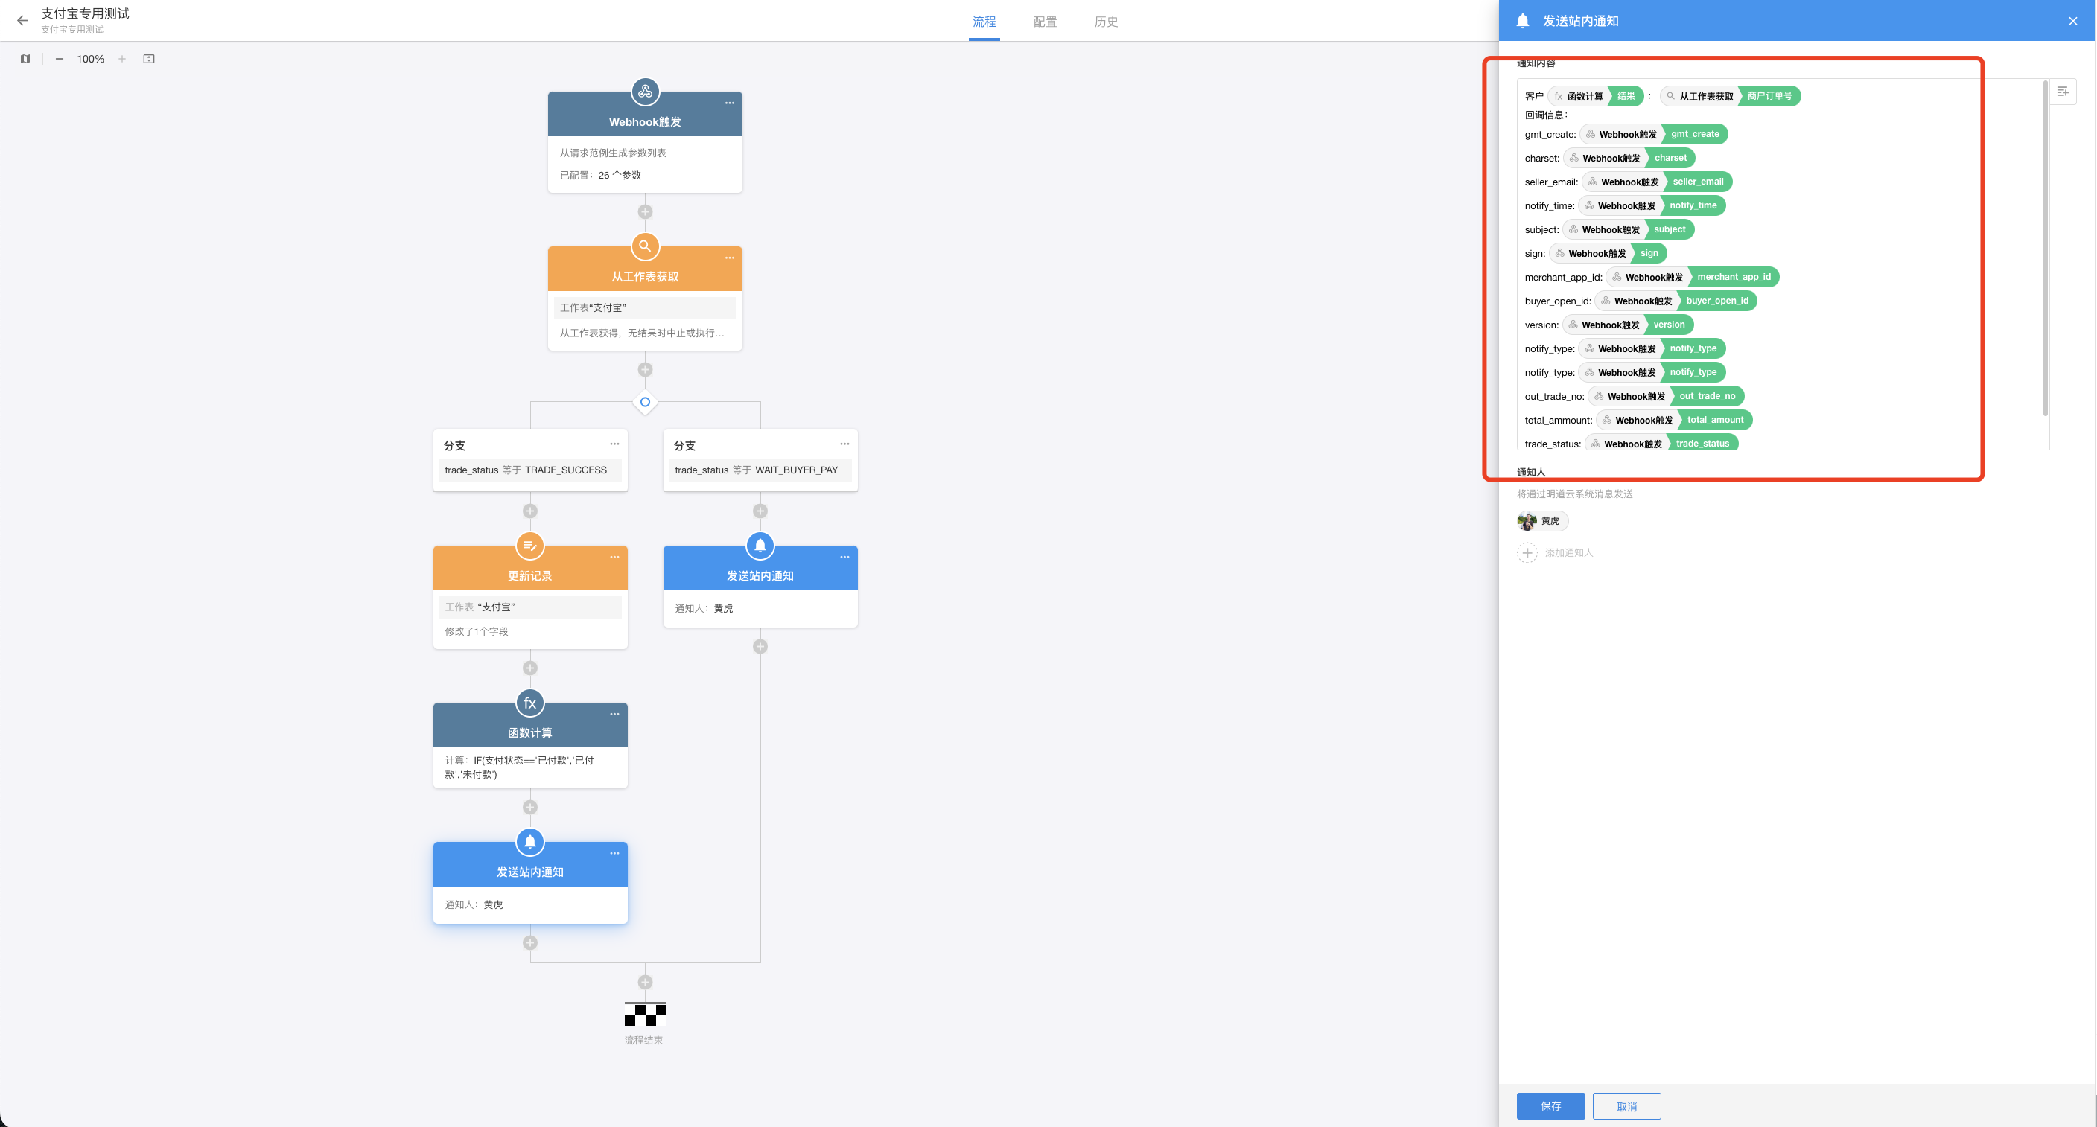Click the 函数计算 fx node icon

(530, 702)
